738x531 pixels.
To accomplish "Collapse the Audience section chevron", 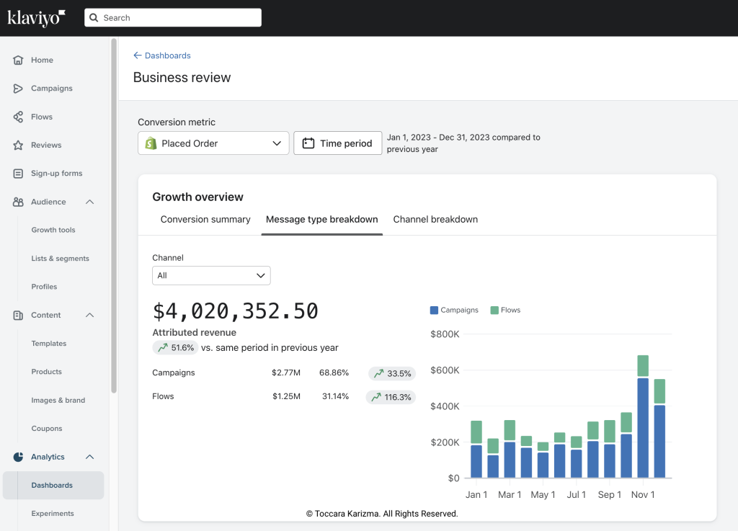I will point(90,202).
